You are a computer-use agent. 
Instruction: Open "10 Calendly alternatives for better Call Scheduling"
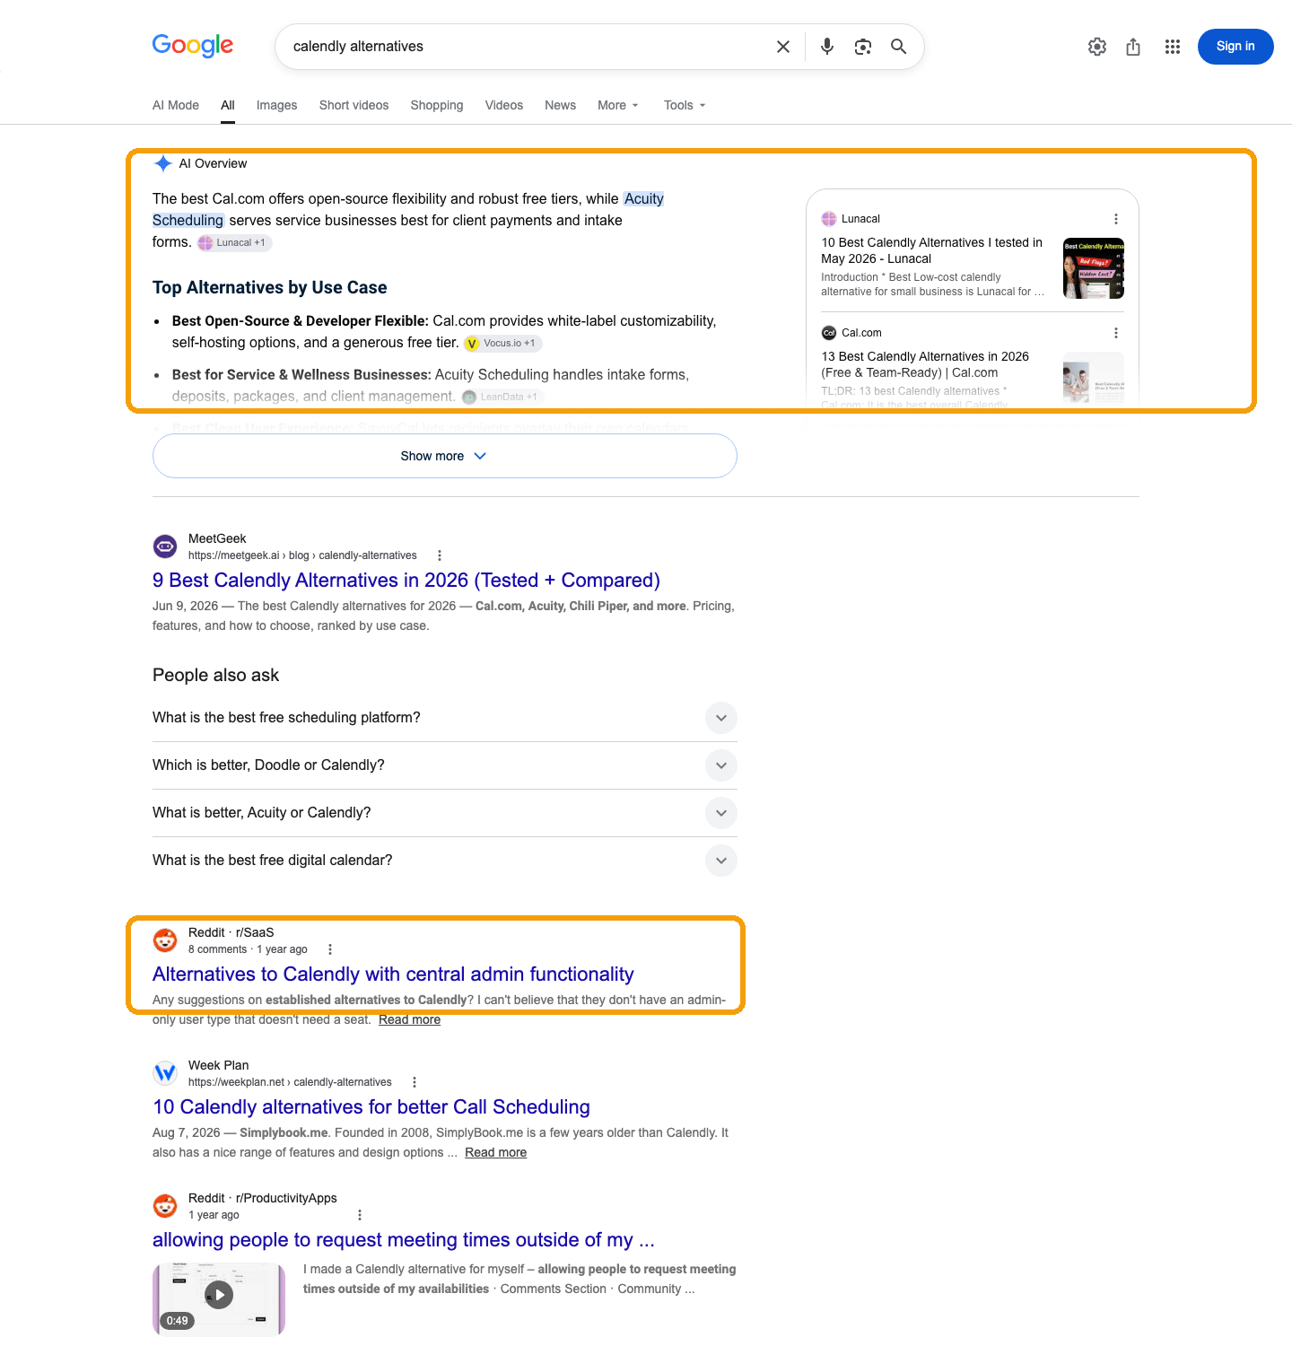tap(371, 1107)
